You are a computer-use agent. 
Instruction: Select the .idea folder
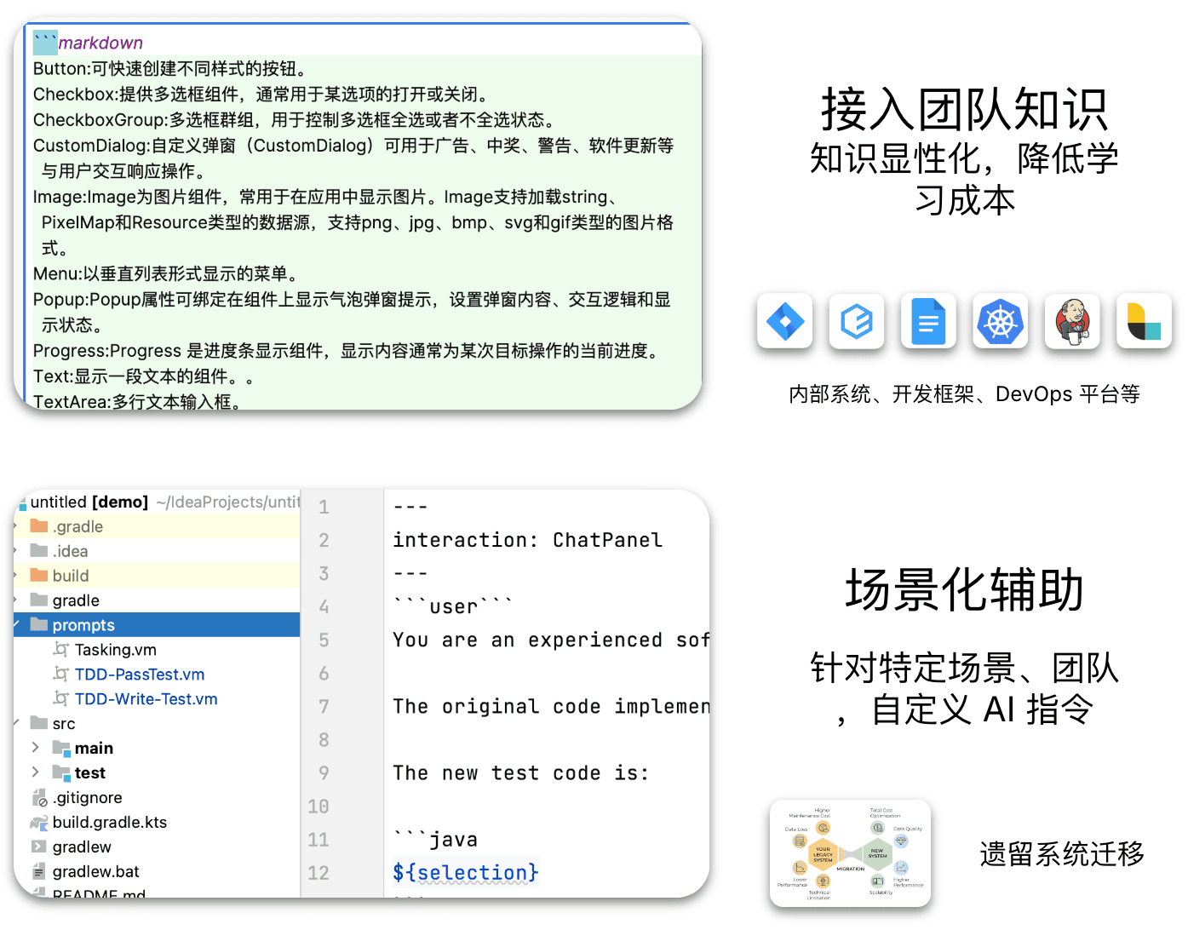point(157,551)
